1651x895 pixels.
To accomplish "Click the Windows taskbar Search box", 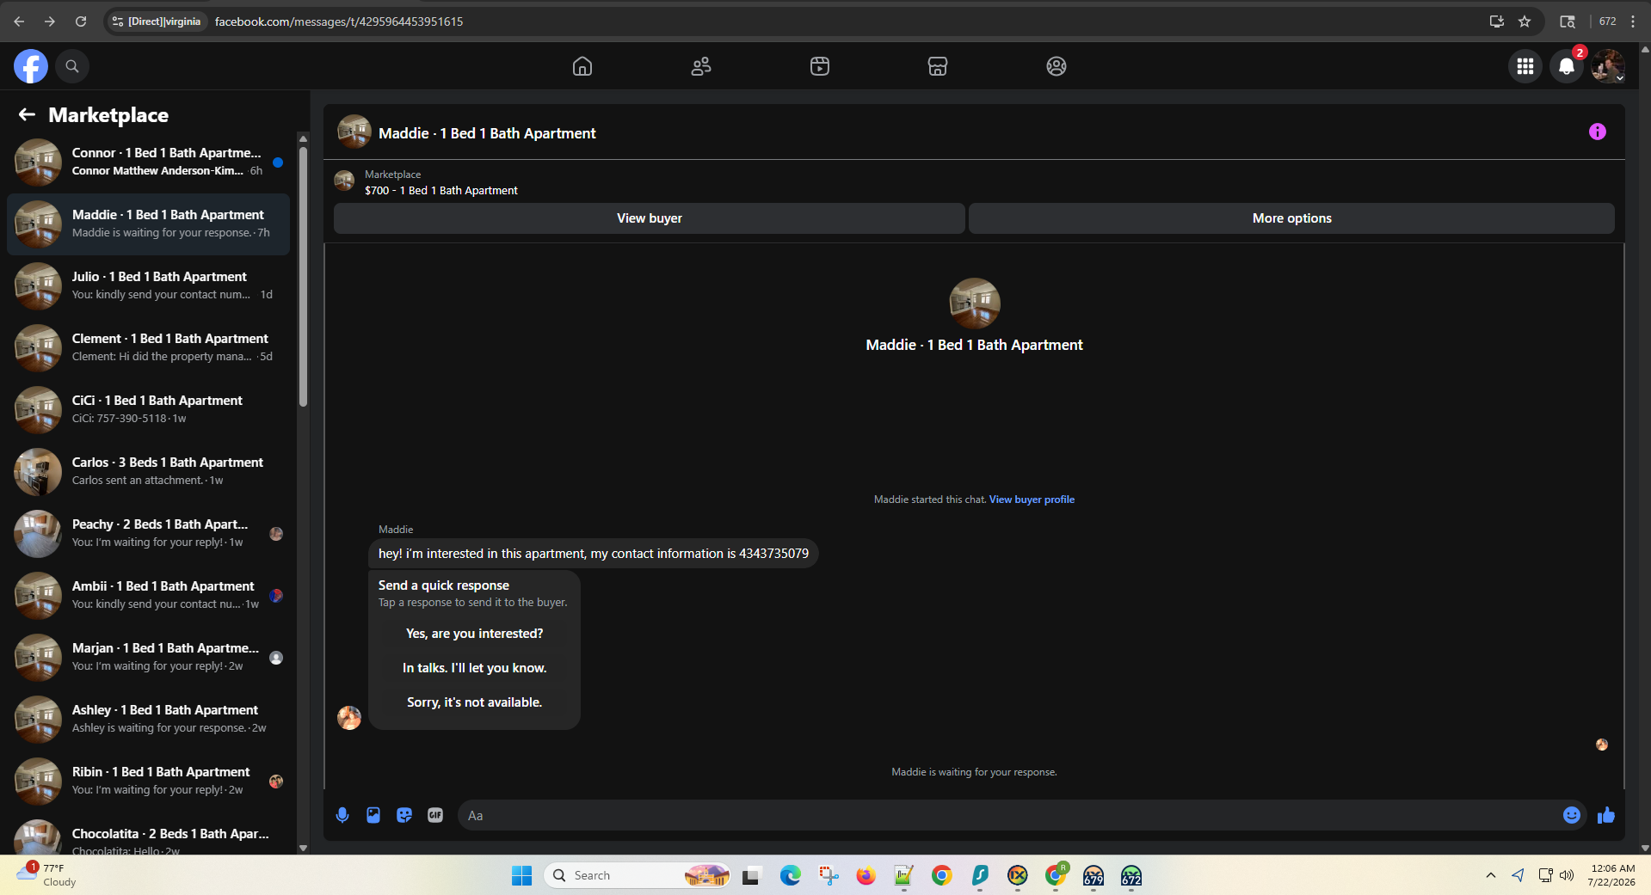I will (x=637, y=875).
